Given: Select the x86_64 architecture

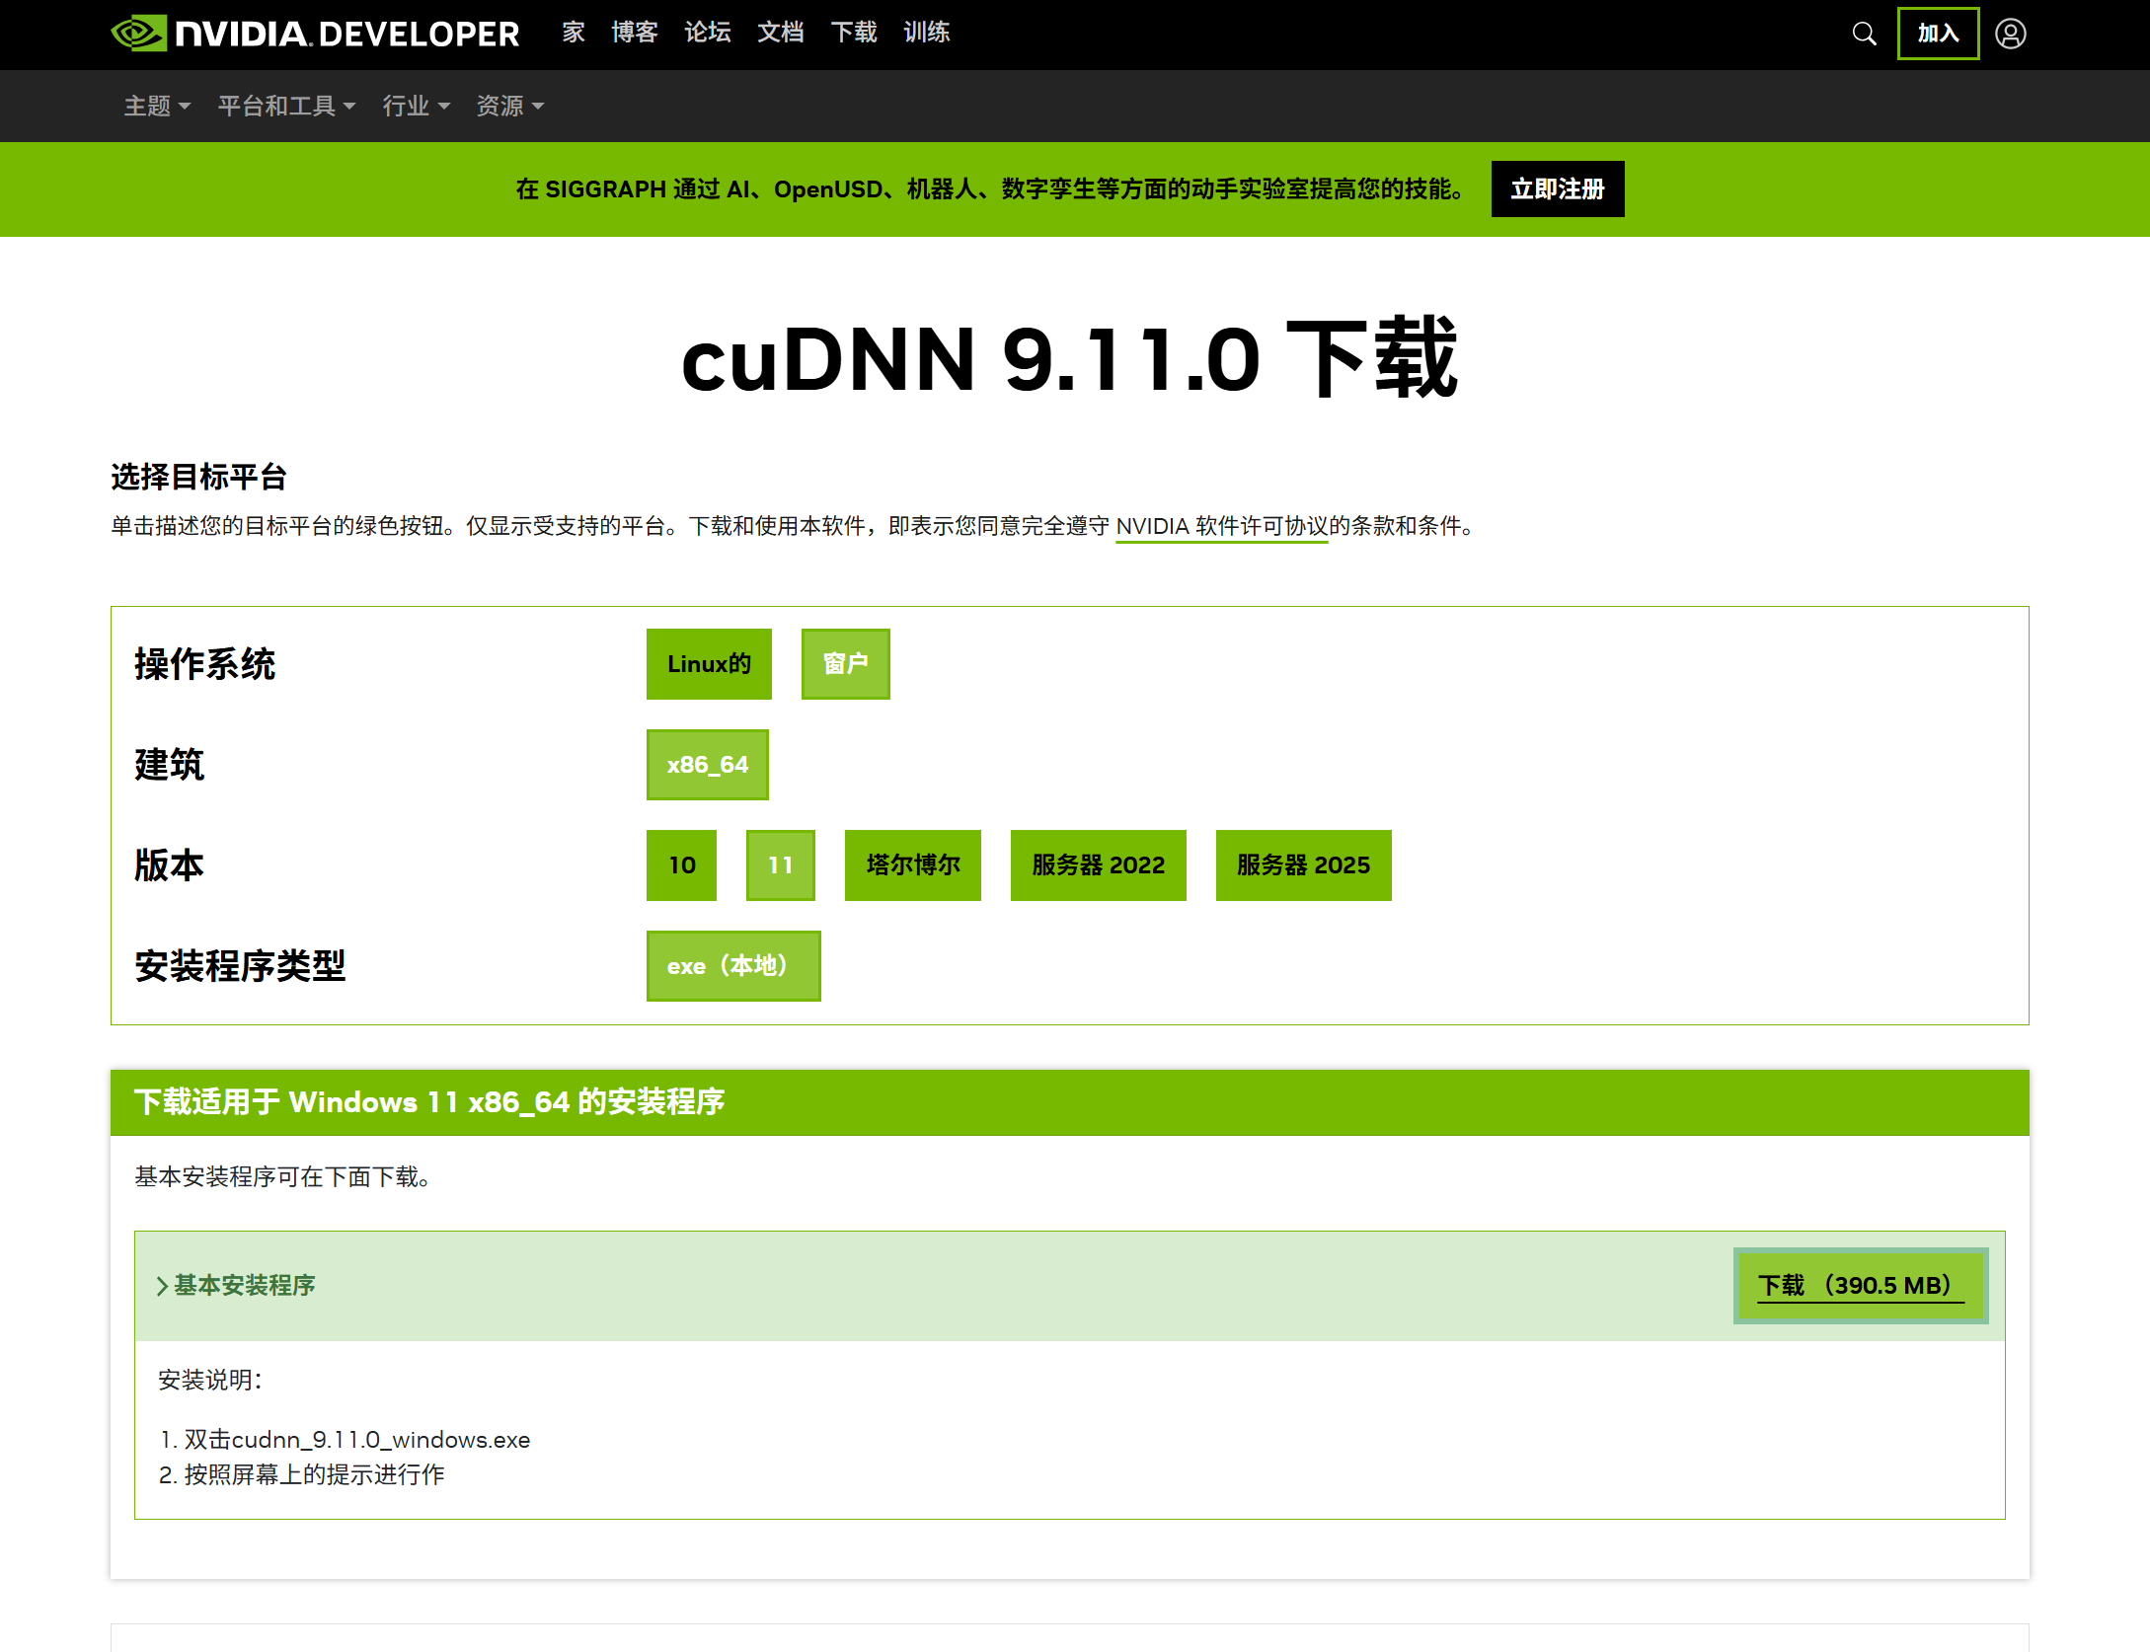Looking at the screenshot, I should pyautogui.click(x=707, y=764).
